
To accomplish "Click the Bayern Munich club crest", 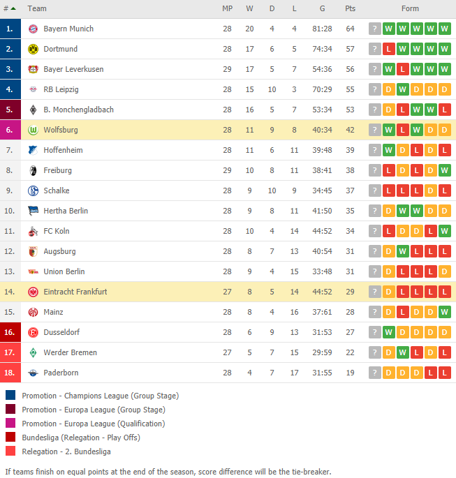I will tap(33, 29).
